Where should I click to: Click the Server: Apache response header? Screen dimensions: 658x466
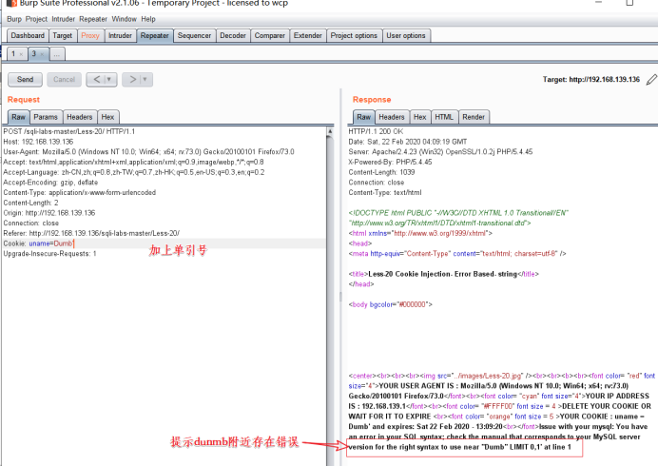440,151
